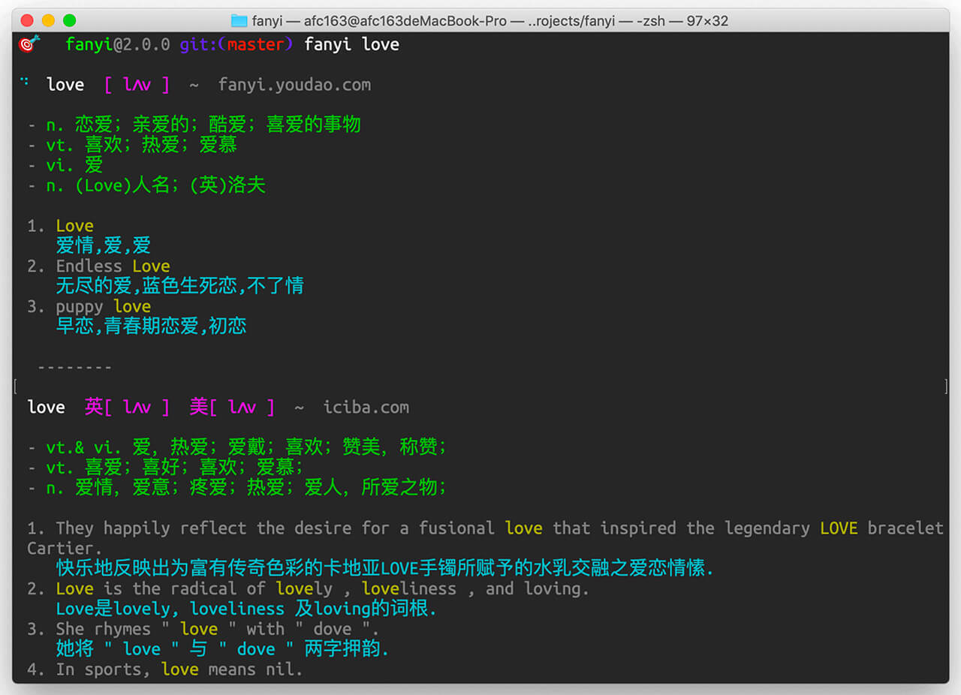Click the American phonetic labeled 美
This screenshot has width=961, height=695.
tap(231, 408)
